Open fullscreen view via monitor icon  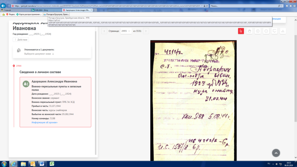(x=274, y=31)
